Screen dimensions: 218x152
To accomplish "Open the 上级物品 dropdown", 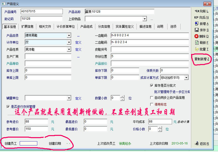I will 144,19.
